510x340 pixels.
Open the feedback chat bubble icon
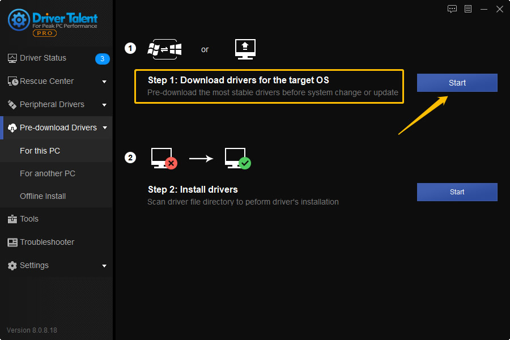pyautogui.click(x=452, y=9)
